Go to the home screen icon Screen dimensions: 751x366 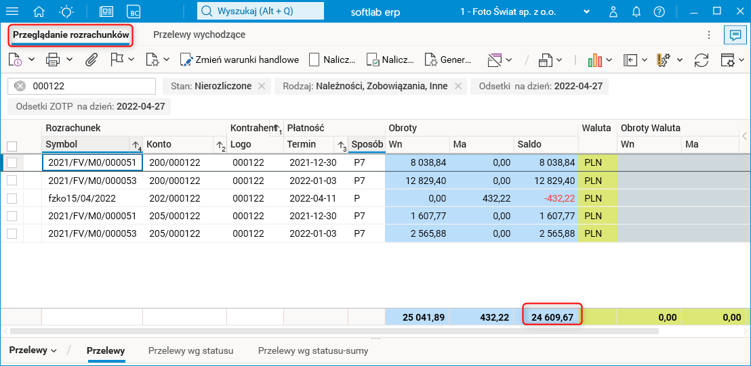pos(39,12)
